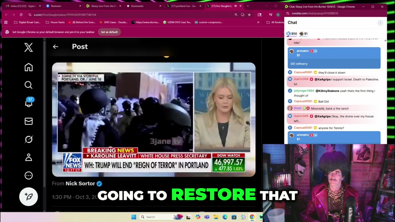Play the Fox News video thumbnail

coord(154,120)
